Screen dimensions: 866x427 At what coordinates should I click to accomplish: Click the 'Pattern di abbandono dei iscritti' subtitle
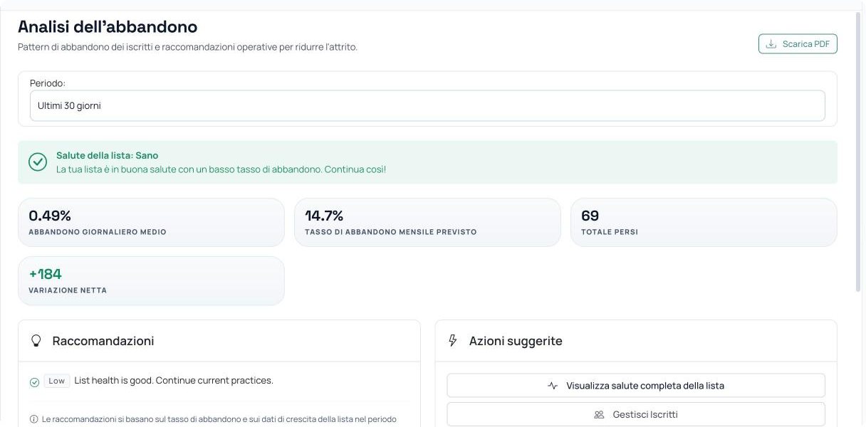(187, 48)
